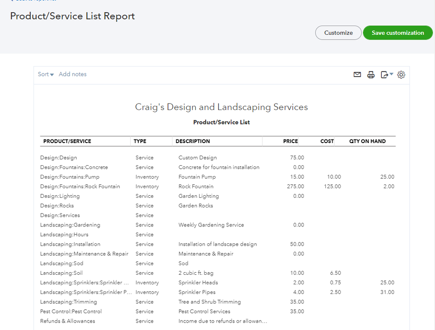This screenshot has height=330, width=435.
Task: Select the DESCRIPTION column header
Action: 192,141
